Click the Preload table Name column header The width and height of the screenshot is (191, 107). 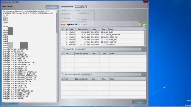point(128,53)
